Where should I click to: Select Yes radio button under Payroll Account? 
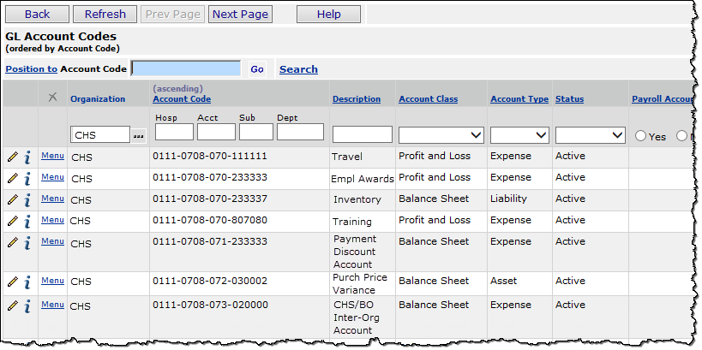tap(640, 136)
